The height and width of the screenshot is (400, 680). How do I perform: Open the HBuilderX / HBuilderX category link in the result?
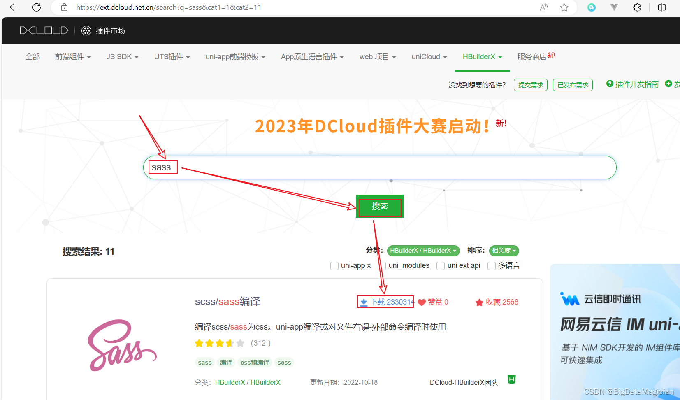[x=248, y=382]
